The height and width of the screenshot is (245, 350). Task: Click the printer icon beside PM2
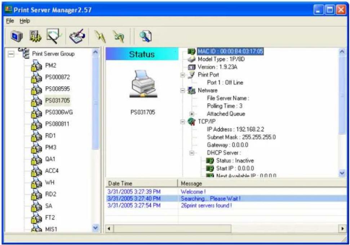(36, 66)
